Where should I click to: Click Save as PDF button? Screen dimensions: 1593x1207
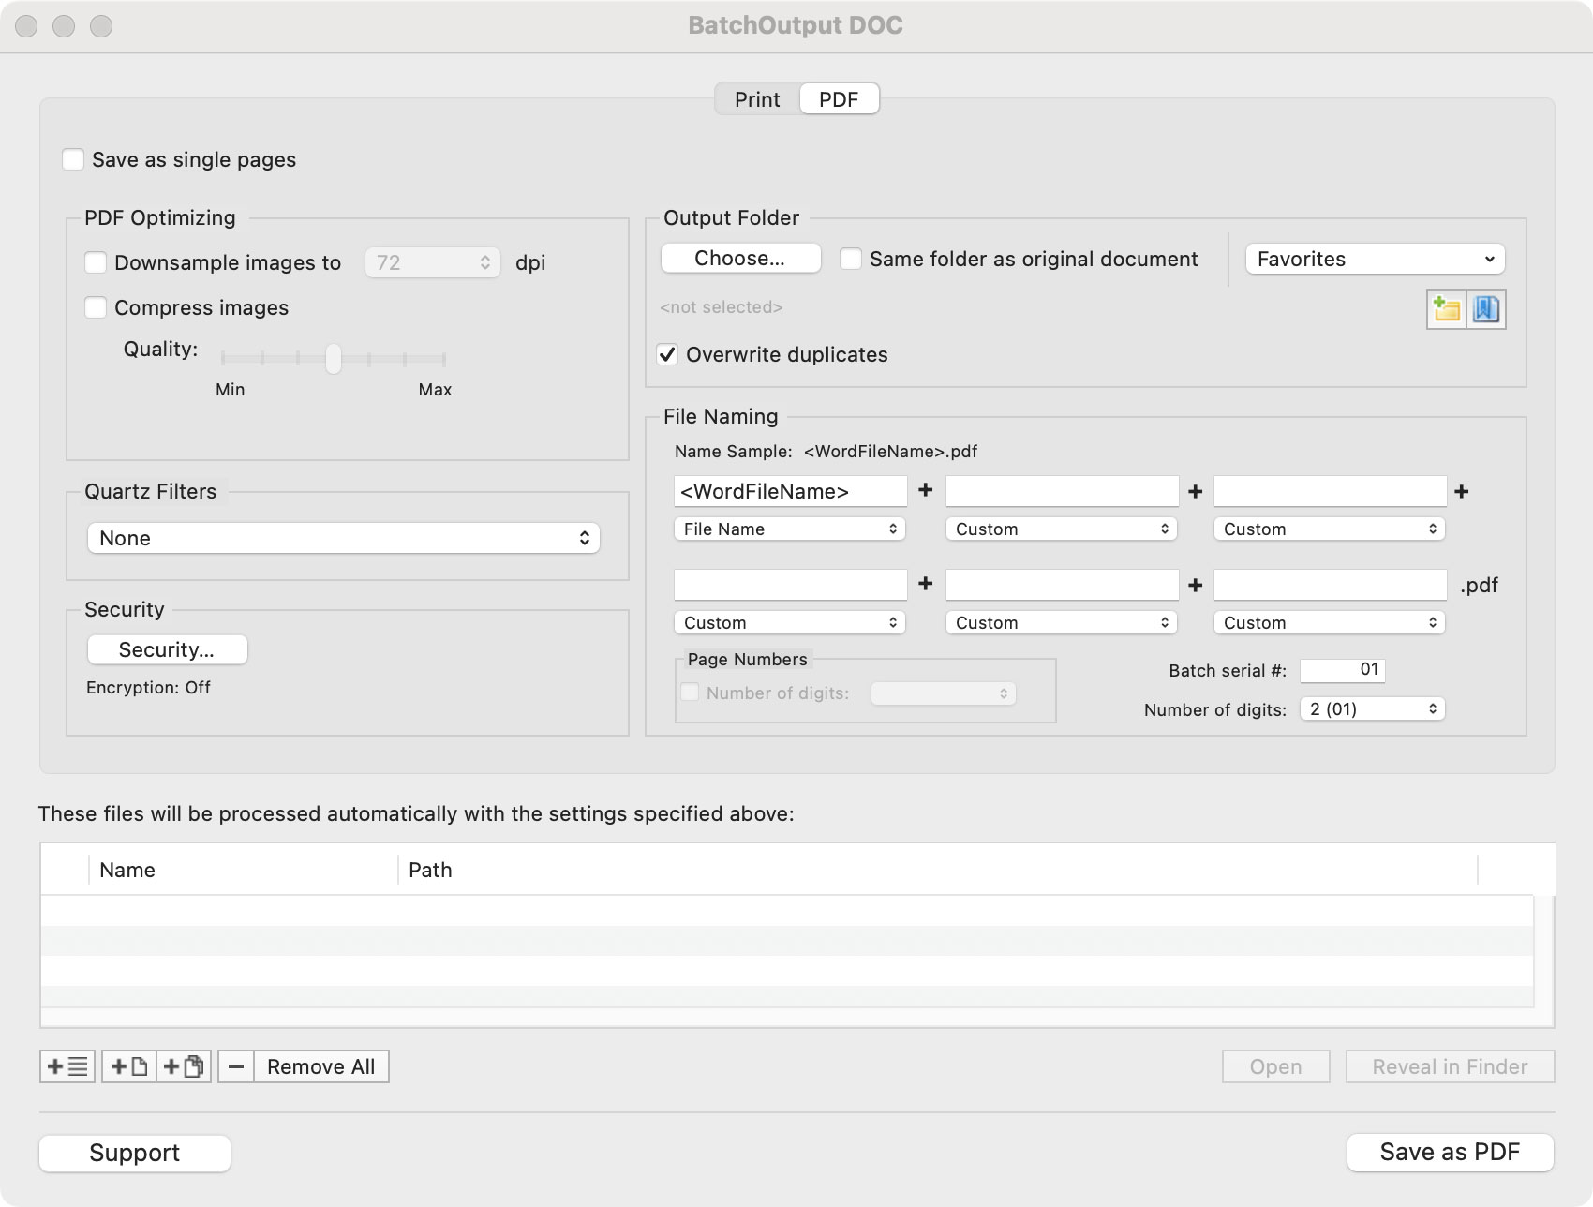click(x=1451, y=1153)
